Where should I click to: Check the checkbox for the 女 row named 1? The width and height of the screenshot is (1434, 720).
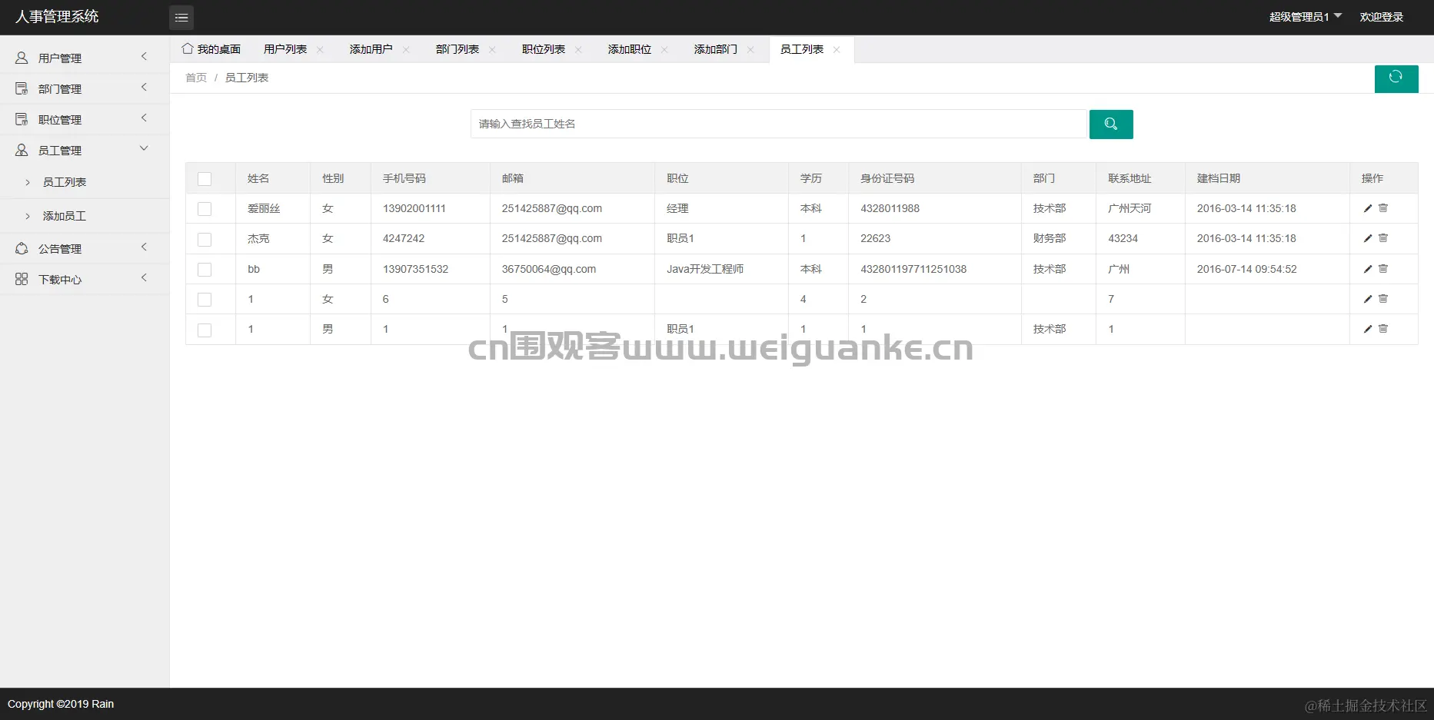[205, 300]
